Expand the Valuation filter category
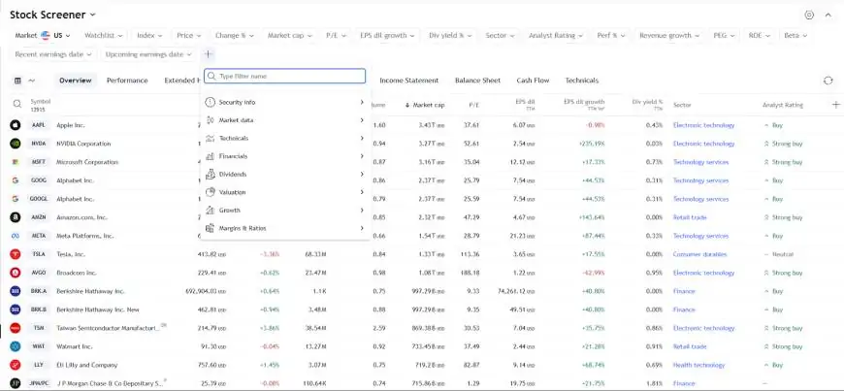Viewport: 844px width, 391px height. (285, 192)
